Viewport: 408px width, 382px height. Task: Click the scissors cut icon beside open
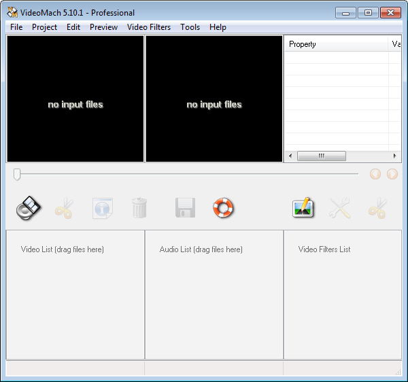pyautogui.click(x=64, y=208)
